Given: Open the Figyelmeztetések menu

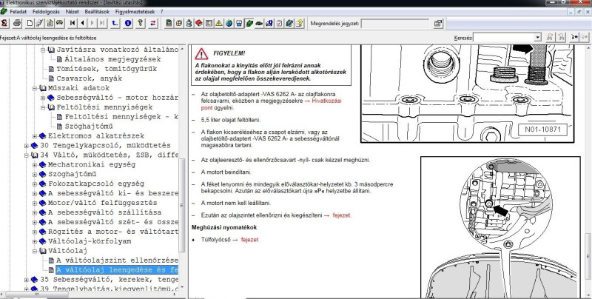Looking at the screenshot, I should click(135, 12).
